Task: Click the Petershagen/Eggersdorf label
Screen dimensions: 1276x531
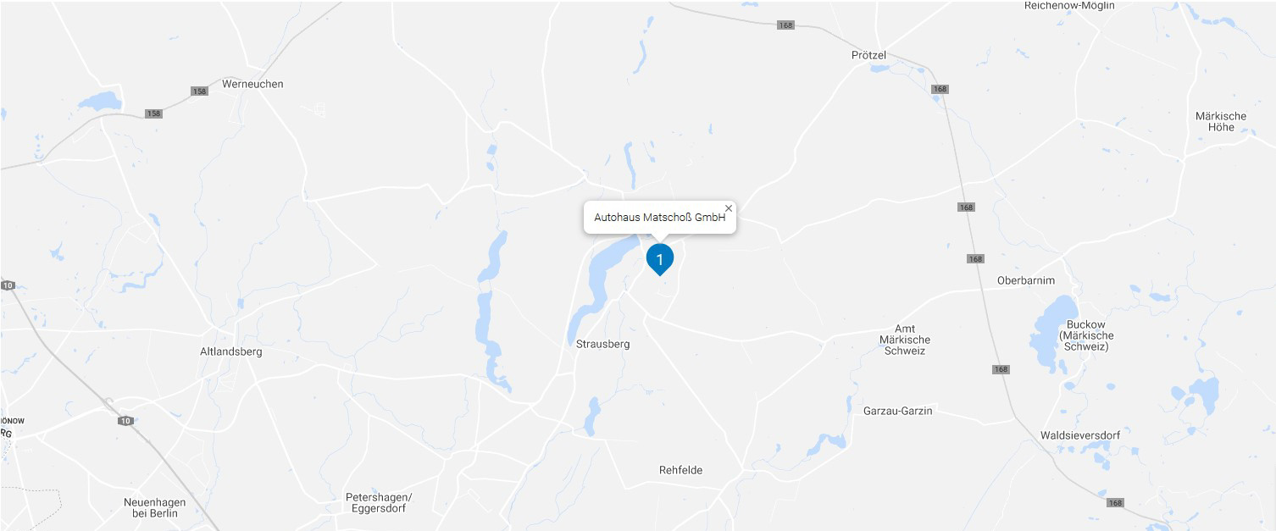Action: [379, 503]
